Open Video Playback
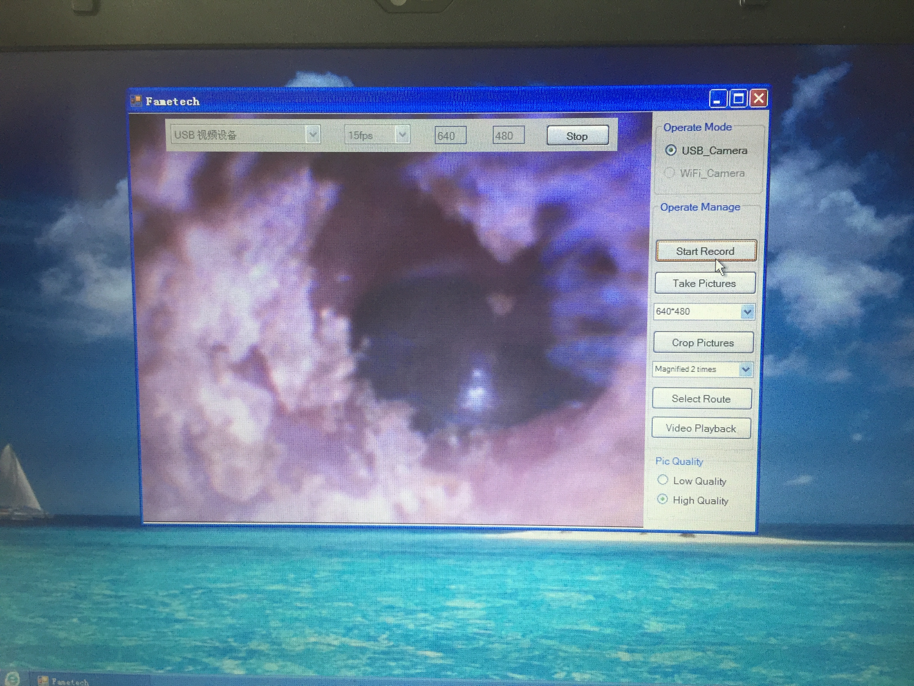 (701, 428)
